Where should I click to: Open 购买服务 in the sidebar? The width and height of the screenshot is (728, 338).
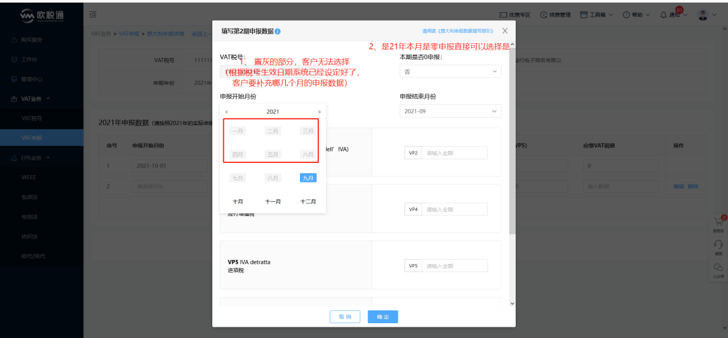[32, 40]
